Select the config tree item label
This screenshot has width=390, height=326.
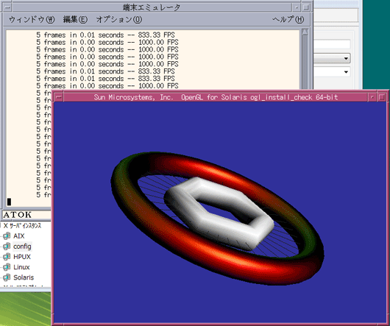(x=22, y=247)
